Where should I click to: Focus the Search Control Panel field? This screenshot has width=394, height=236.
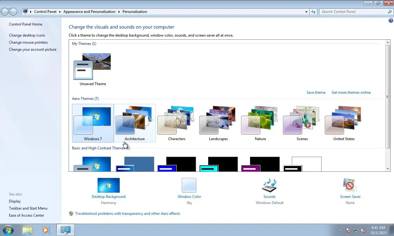353,12
